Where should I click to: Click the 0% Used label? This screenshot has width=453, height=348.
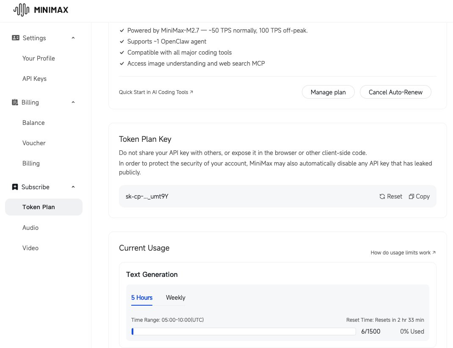pyautogui.click(x=412, y=331)
